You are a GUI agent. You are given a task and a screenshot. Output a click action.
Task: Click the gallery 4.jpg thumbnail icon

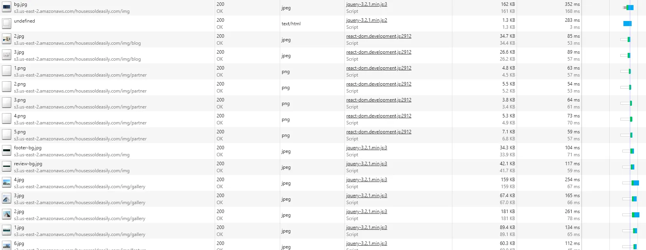pyautogui.click(x=7, y=183)
